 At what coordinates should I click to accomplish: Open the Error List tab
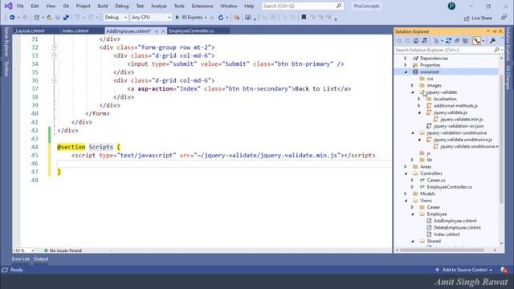coord(21,259)
